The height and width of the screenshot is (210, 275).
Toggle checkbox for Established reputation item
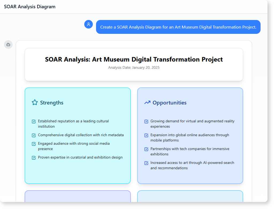pyautogui.click(x=34, y=122)
